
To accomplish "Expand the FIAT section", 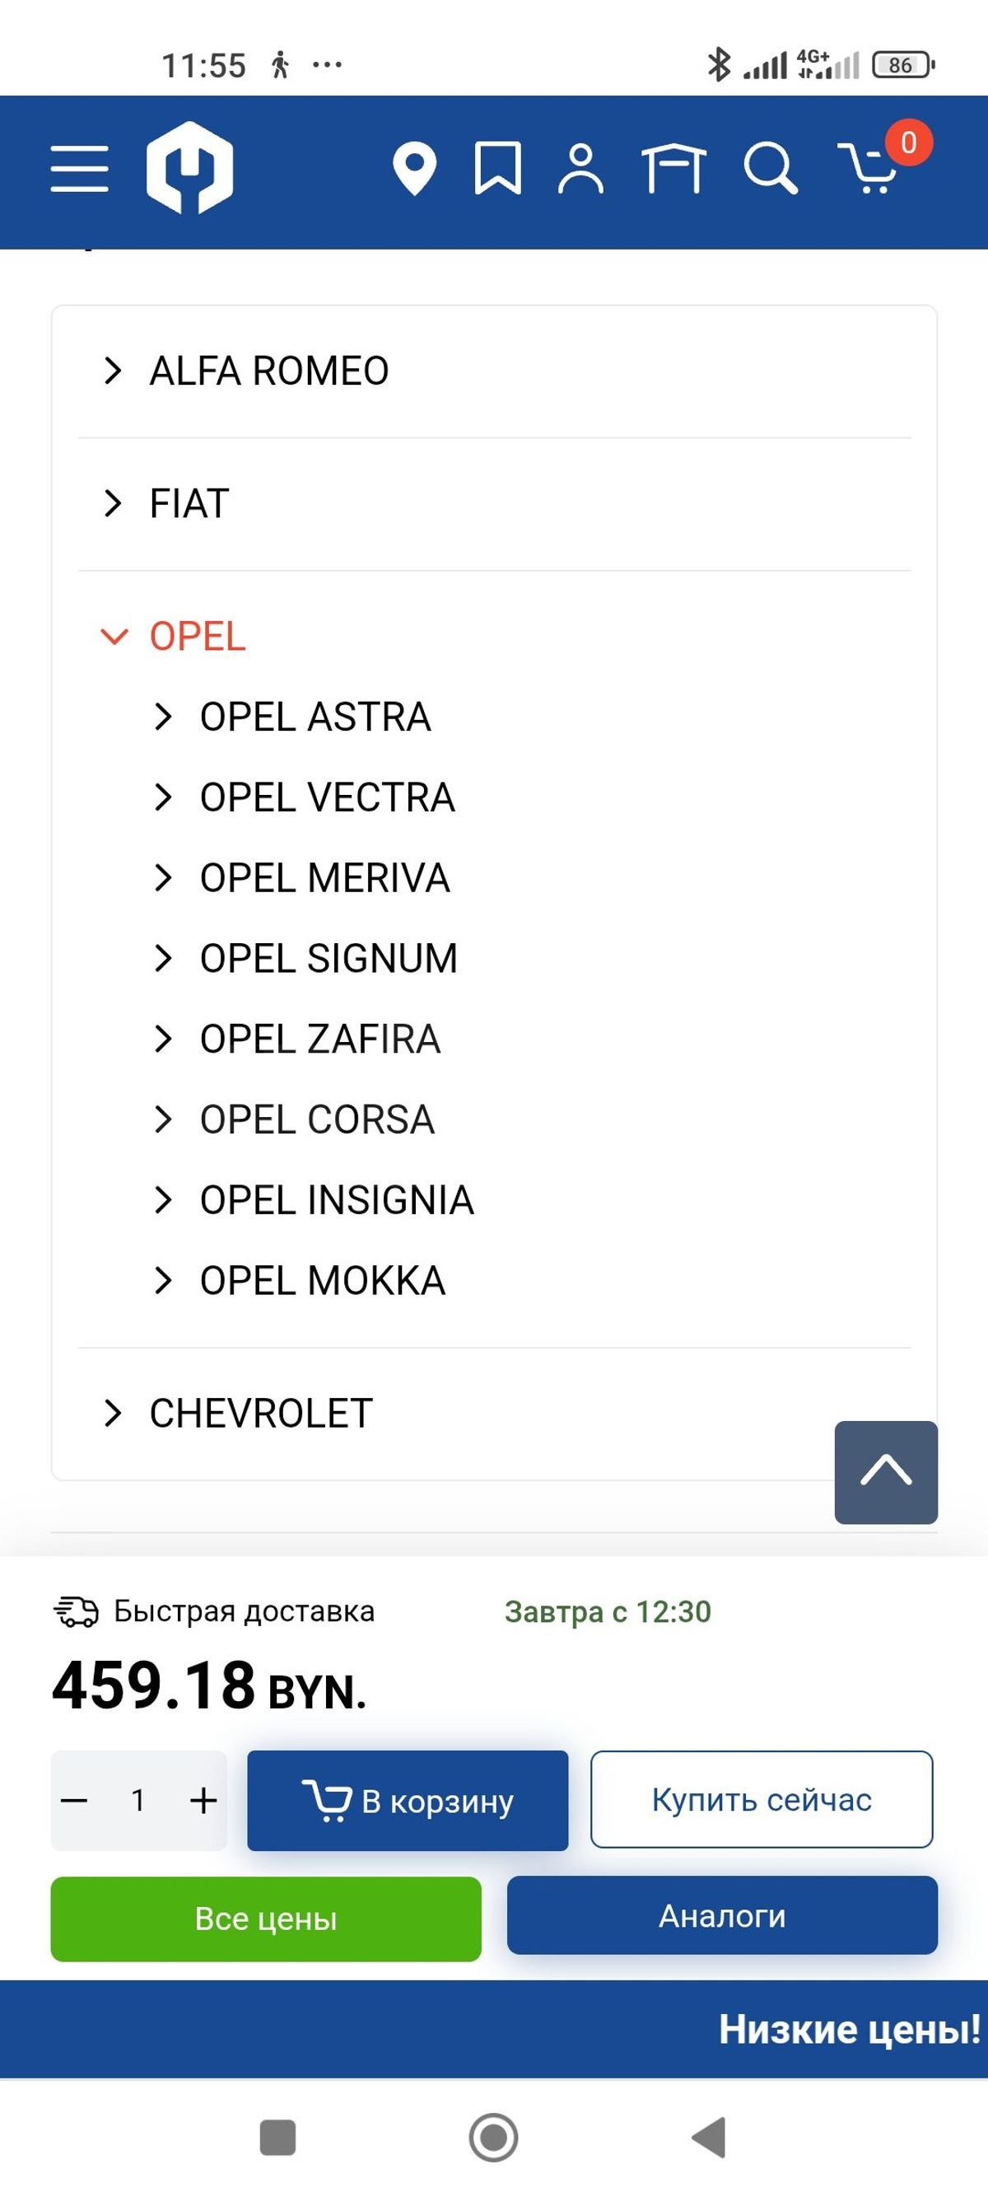I will (495, 503).
